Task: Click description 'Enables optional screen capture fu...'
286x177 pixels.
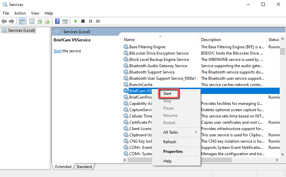Action: pos(232,110)
